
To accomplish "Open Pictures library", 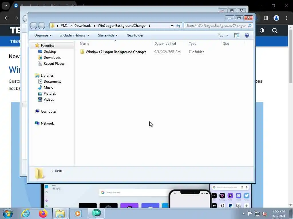I will tap(50, 94).
